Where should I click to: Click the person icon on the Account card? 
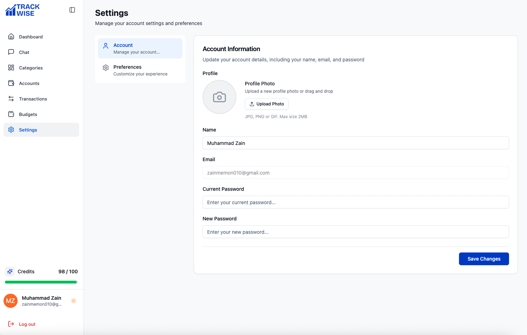[106, 45]
